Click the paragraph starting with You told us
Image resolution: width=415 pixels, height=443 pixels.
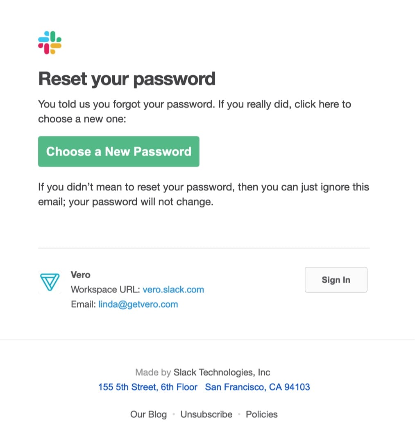pyautogui.click(x=194, y=111)
